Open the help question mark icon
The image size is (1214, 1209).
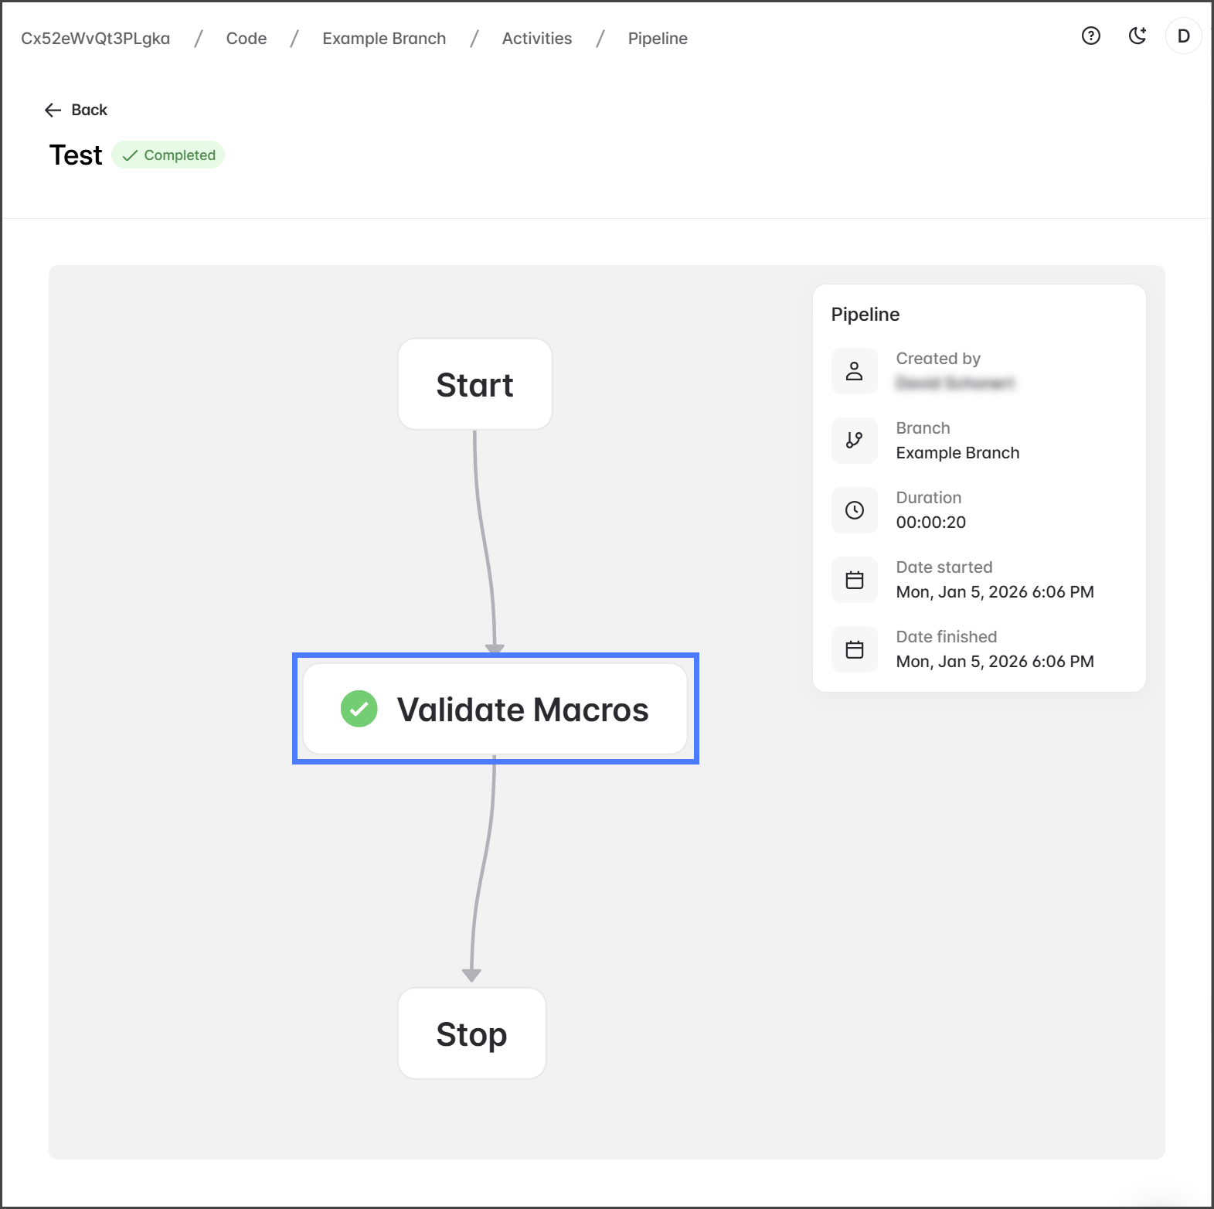(x=1090, y=36)
